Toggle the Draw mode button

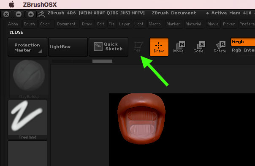click(x=159, y=47)
